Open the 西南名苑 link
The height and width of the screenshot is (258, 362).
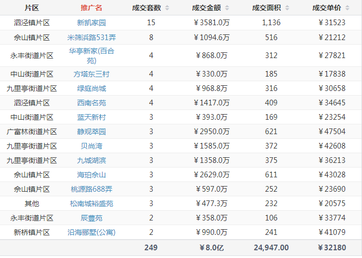92,103
